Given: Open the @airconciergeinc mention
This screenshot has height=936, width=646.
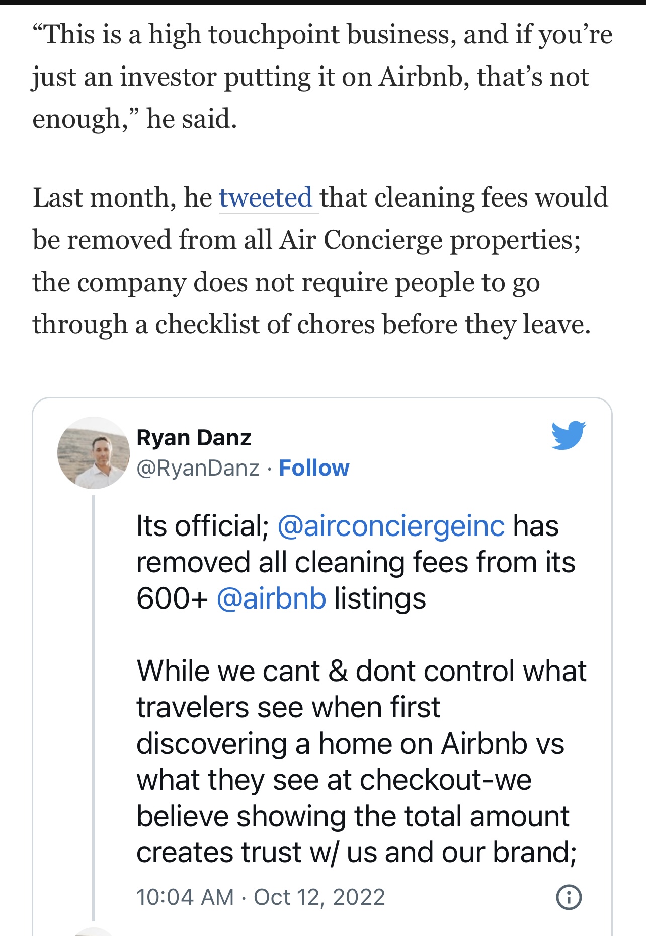Looking at the screenshot, I should [x=390, y=526].
